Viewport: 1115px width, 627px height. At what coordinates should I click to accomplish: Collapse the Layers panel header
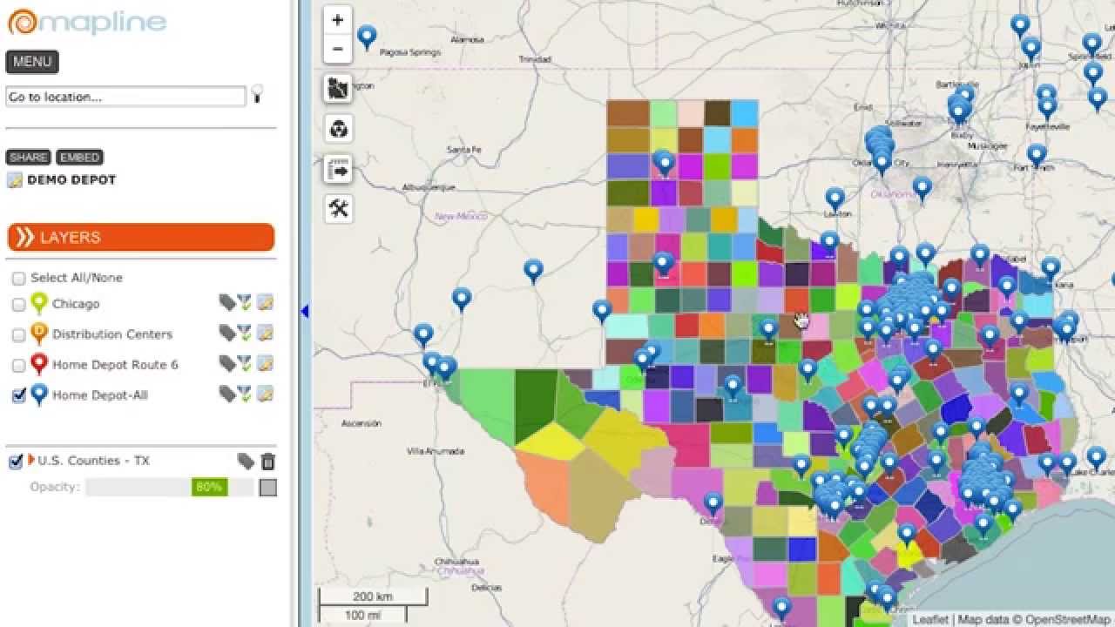tap(140, 237)
